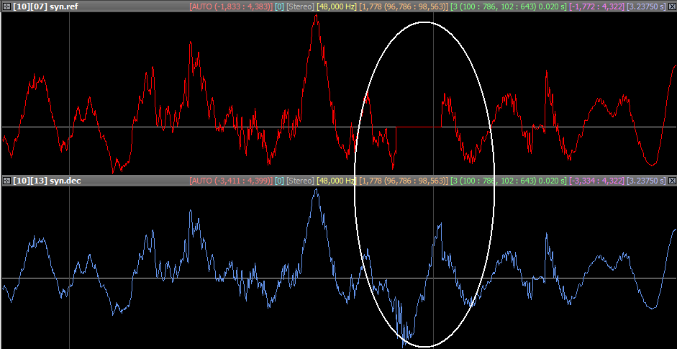Image resolution: width=677 pixels, height=349 pixels.
Task: Click the 48,000 Hz sample rate in syn.ref
Action: pyautogui.click(x=337, y=6)
